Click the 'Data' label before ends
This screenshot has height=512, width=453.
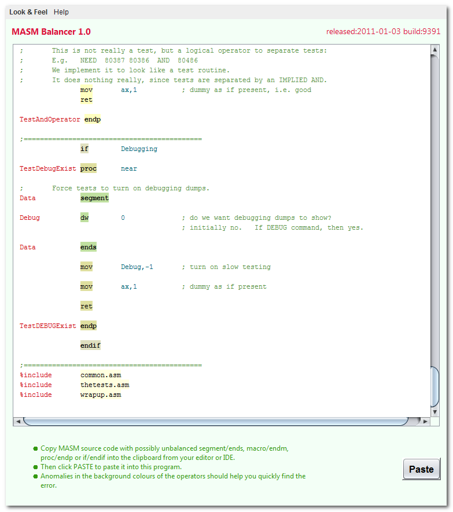[27, 247]
